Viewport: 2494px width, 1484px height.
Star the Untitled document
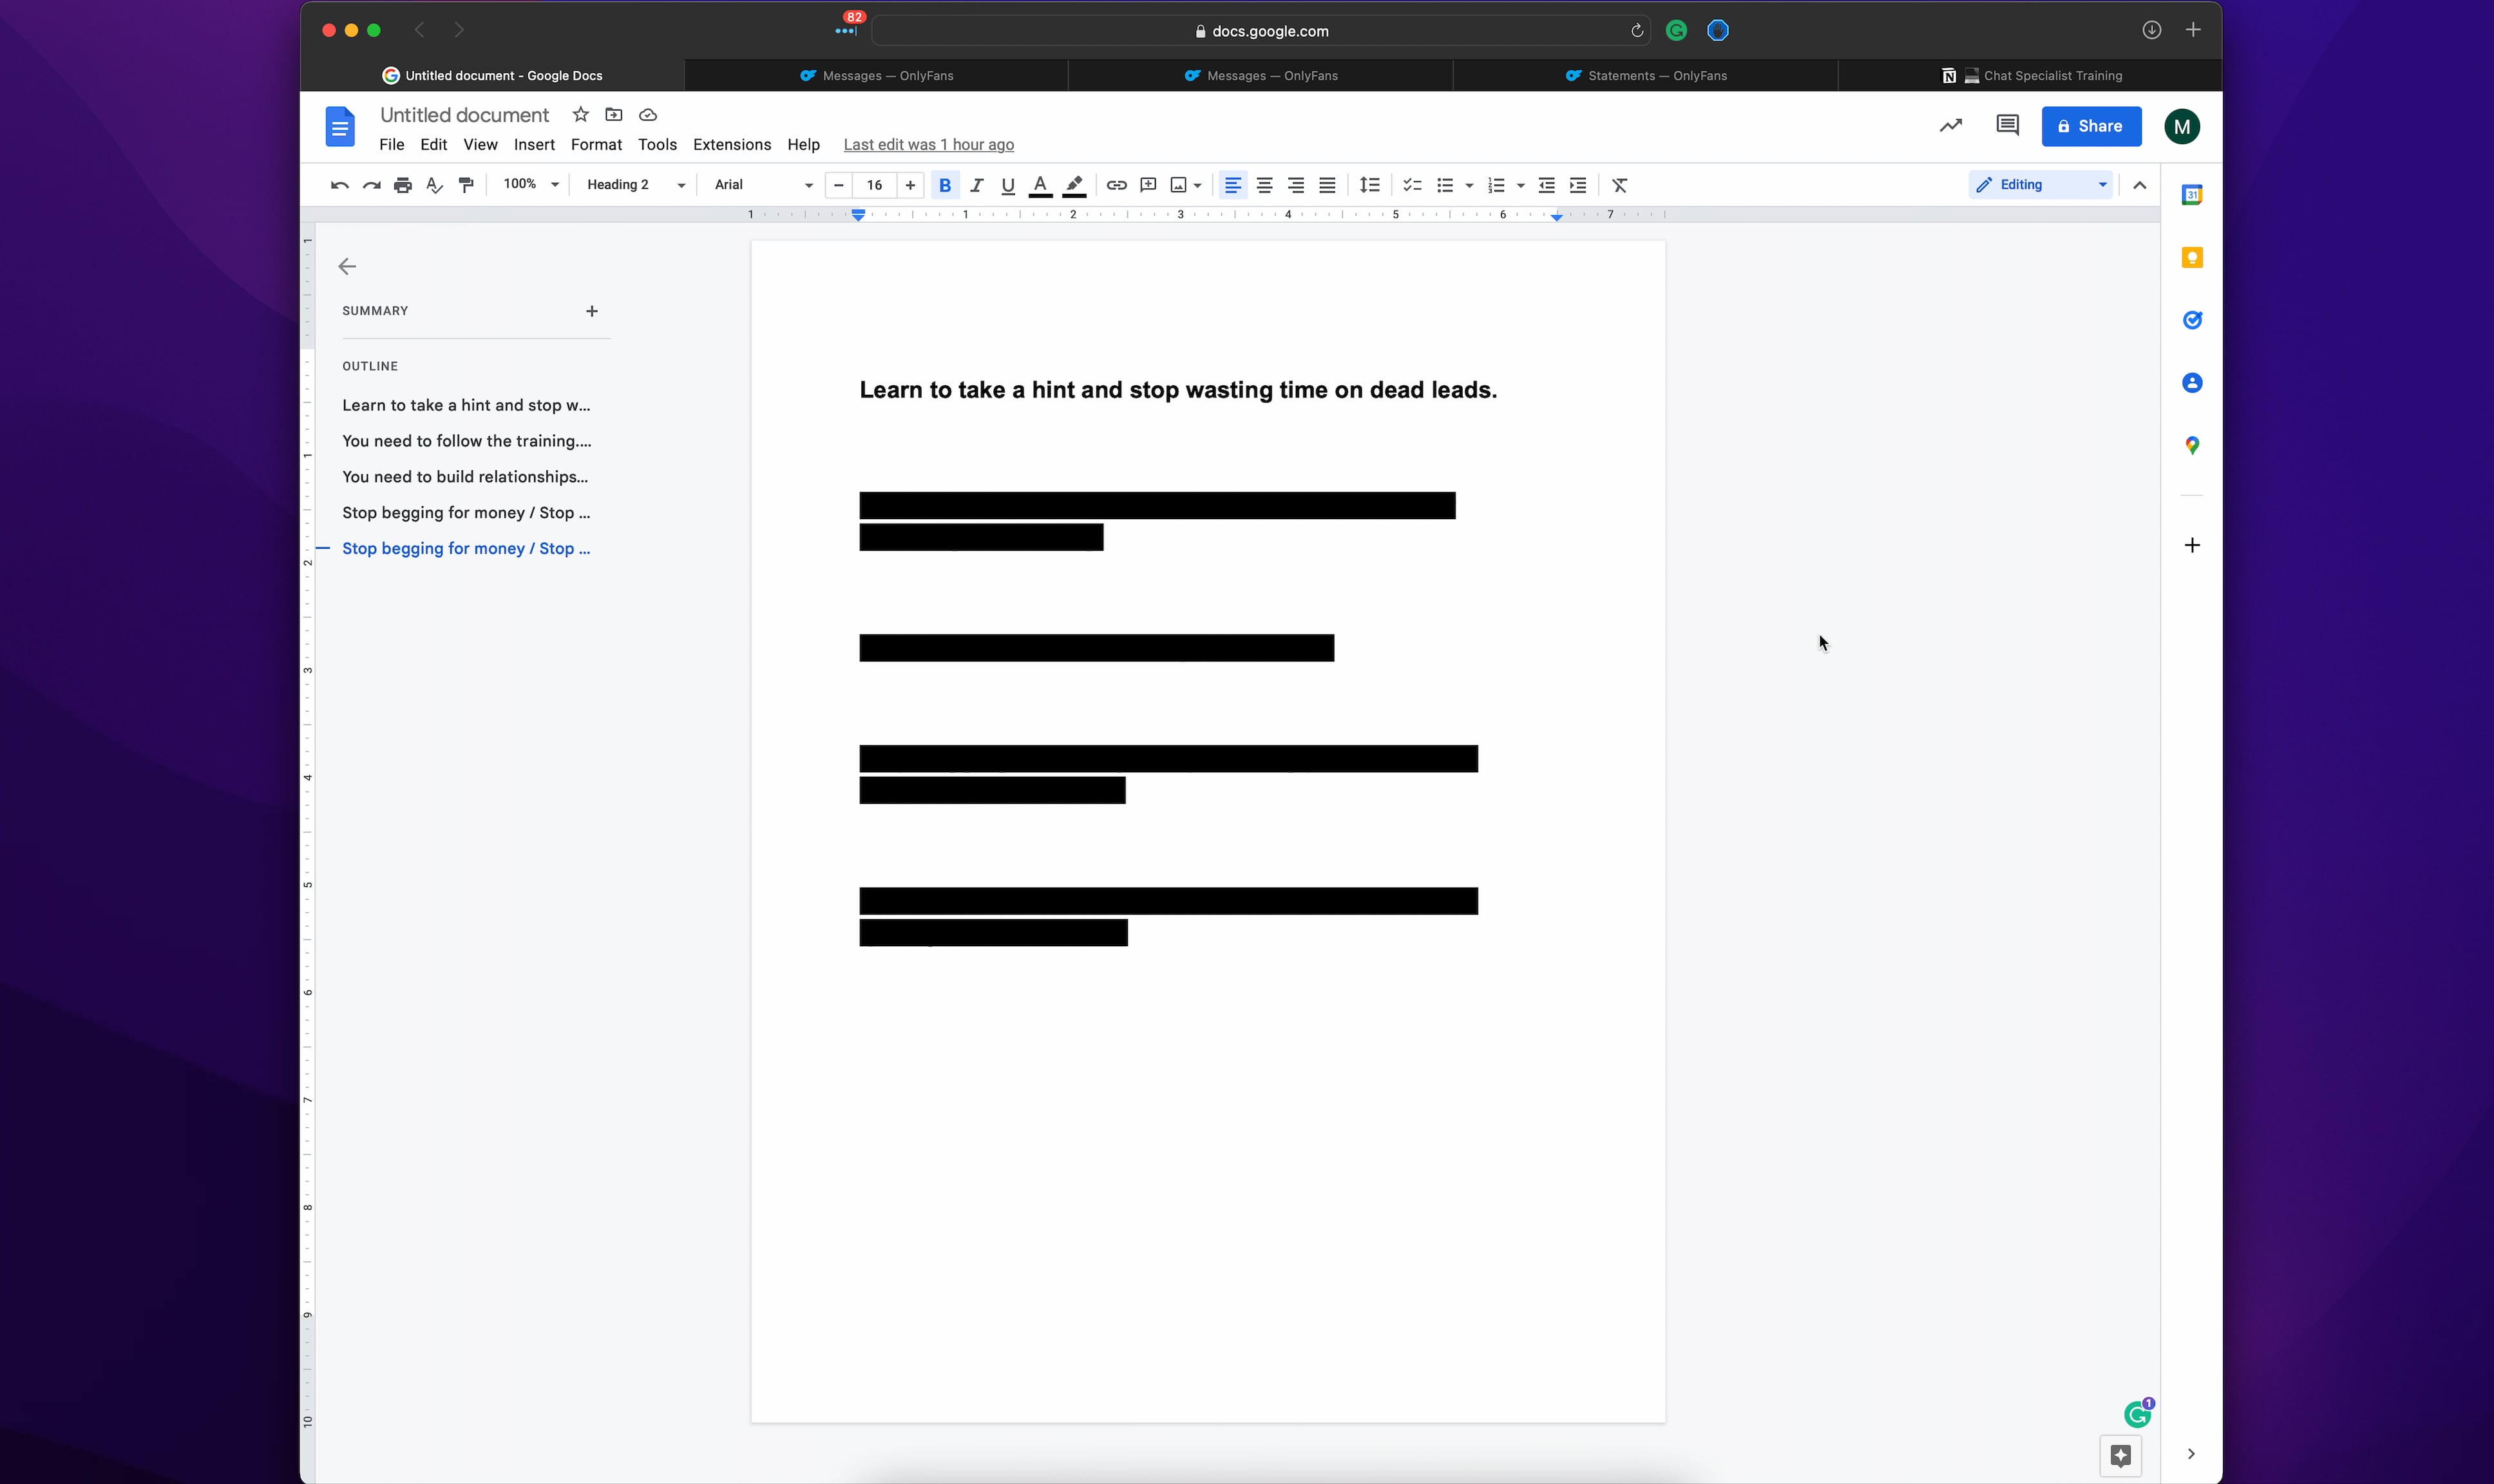tap(580, 115)
